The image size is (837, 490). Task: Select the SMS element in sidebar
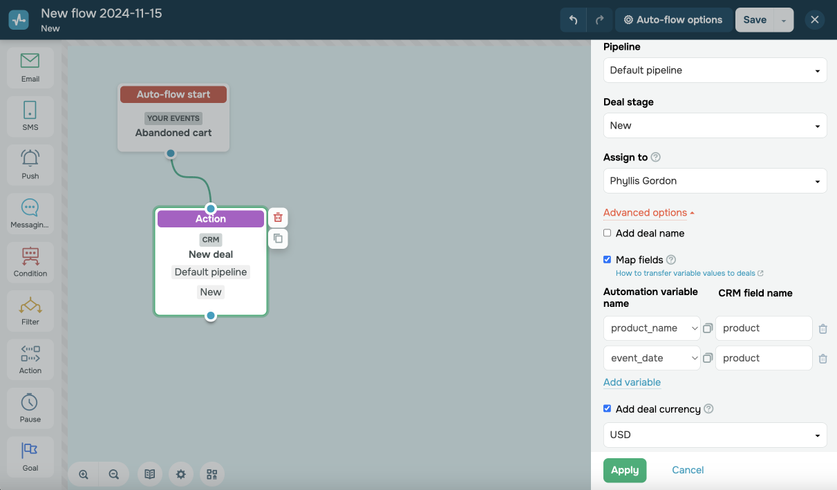click(30, 115)
